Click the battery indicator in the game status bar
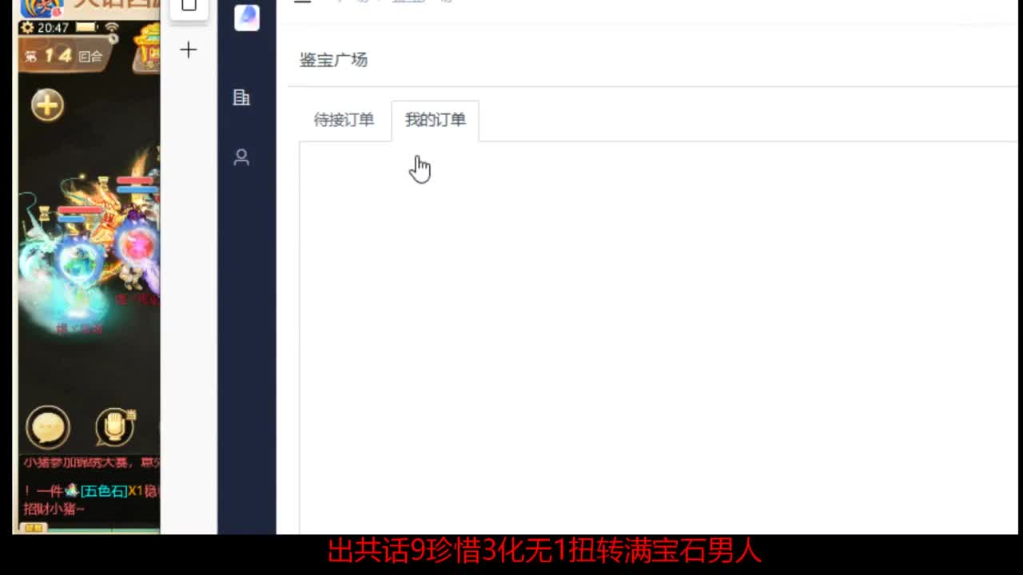This screenshot has height=575, width=1023. coord(85,28)
